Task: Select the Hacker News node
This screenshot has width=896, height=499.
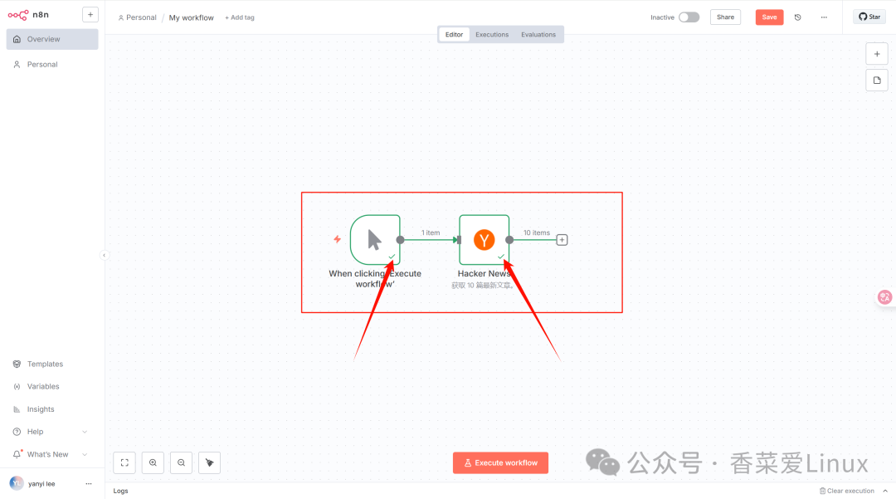Action: 484,240
